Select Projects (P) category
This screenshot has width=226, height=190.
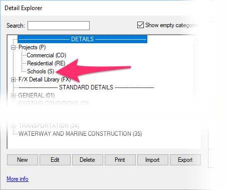(32, 47)
